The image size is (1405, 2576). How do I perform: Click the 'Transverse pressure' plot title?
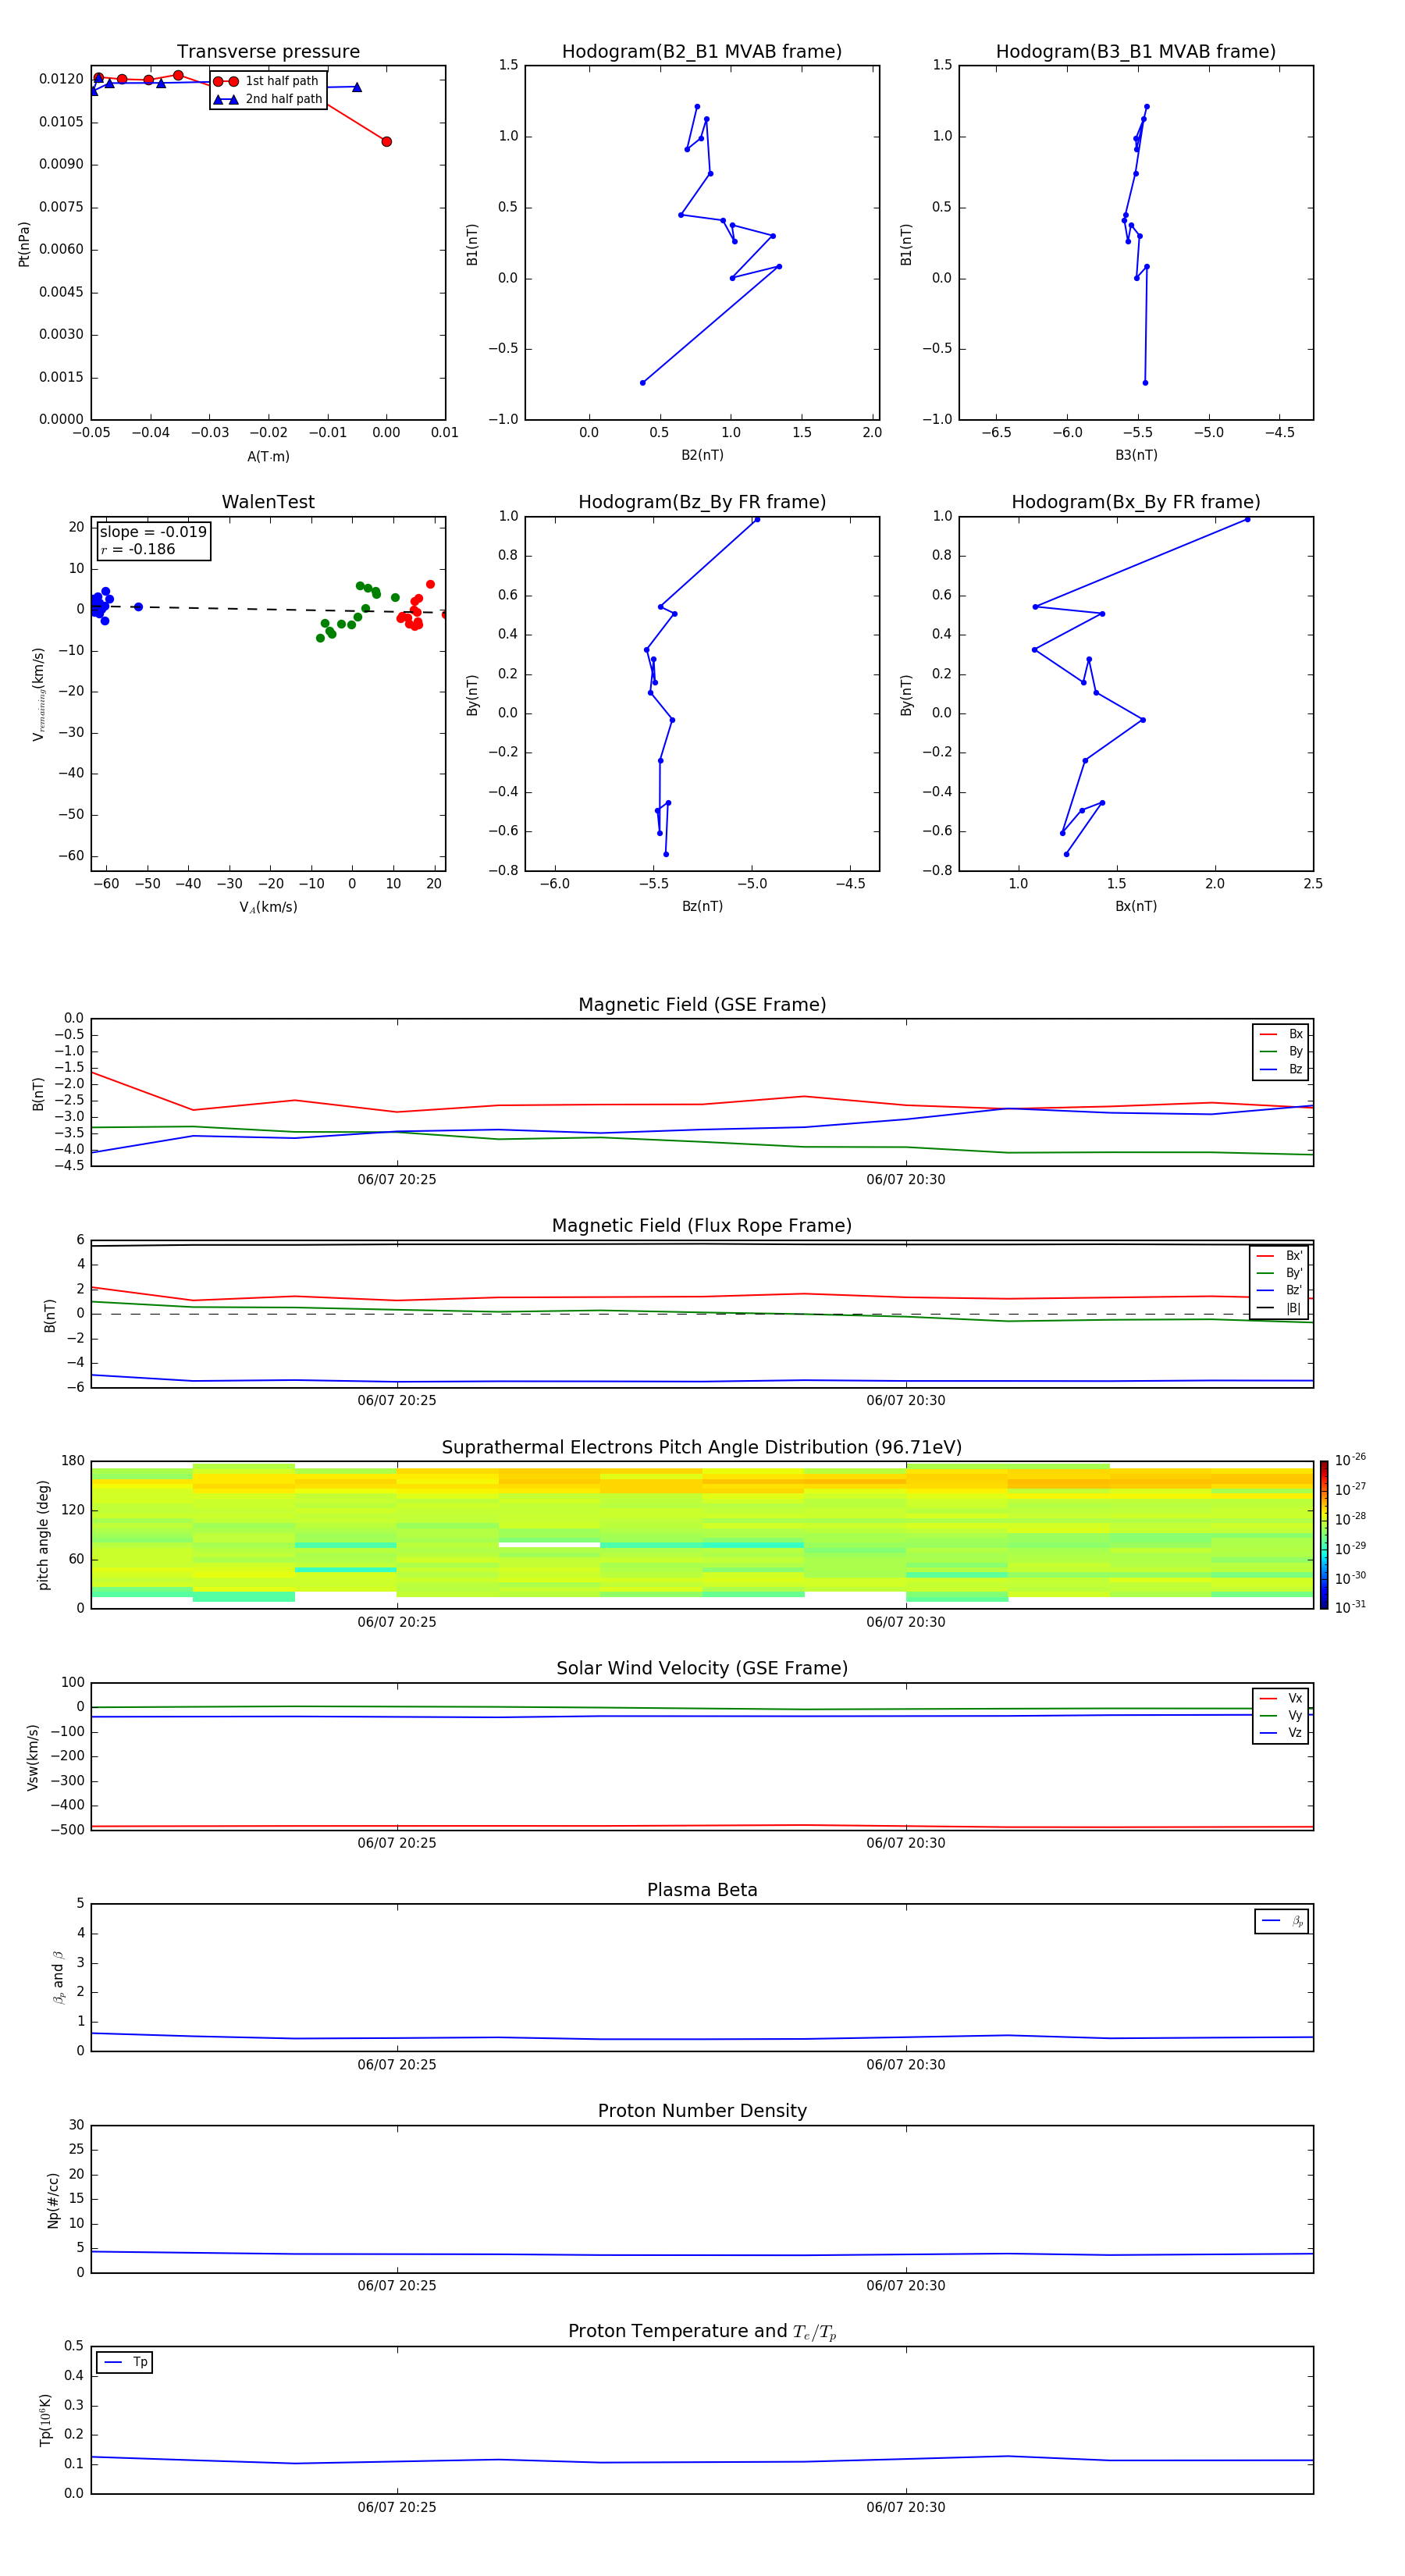268,52
